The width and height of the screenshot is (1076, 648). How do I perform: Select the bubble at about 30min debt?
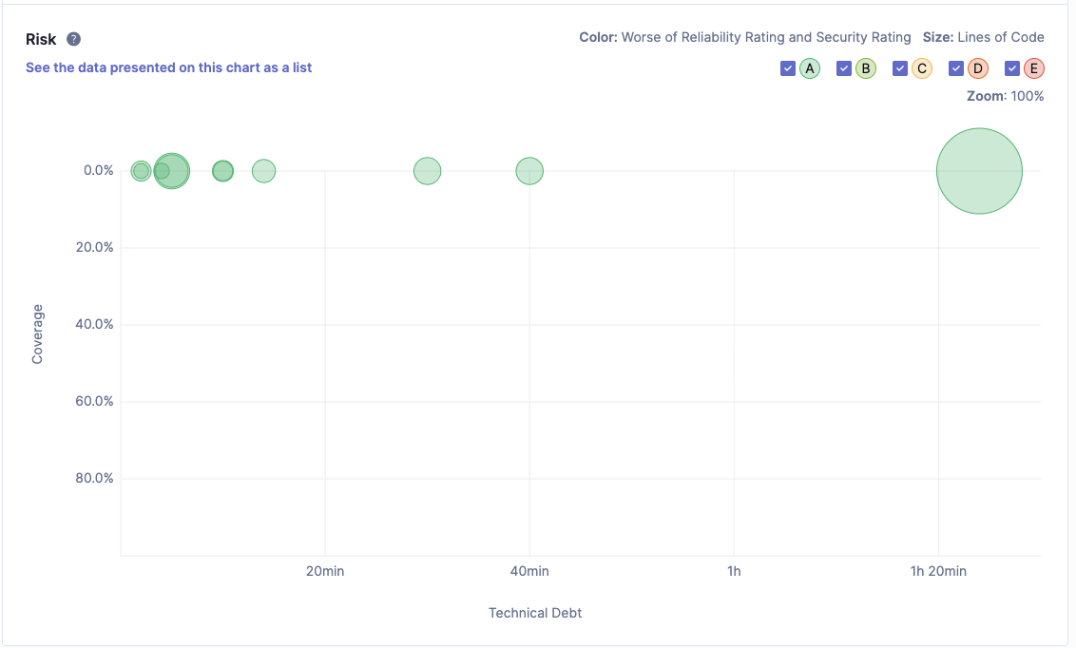[x=428, y=171]
